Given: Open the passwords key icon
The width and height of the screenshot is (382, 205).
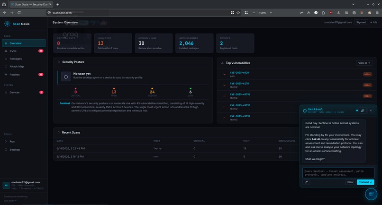Looking at the screenshot, I should 301,13.
